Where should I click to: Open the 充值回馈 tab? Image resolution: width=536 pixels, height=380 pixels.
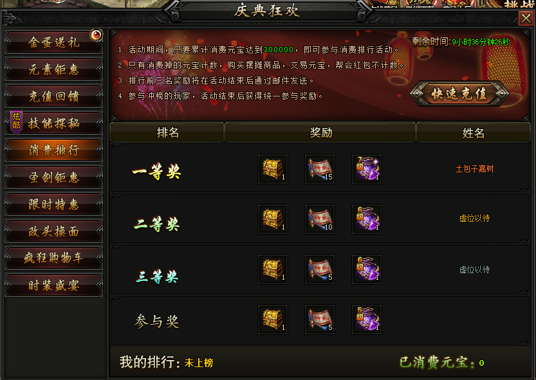[53, 96]
